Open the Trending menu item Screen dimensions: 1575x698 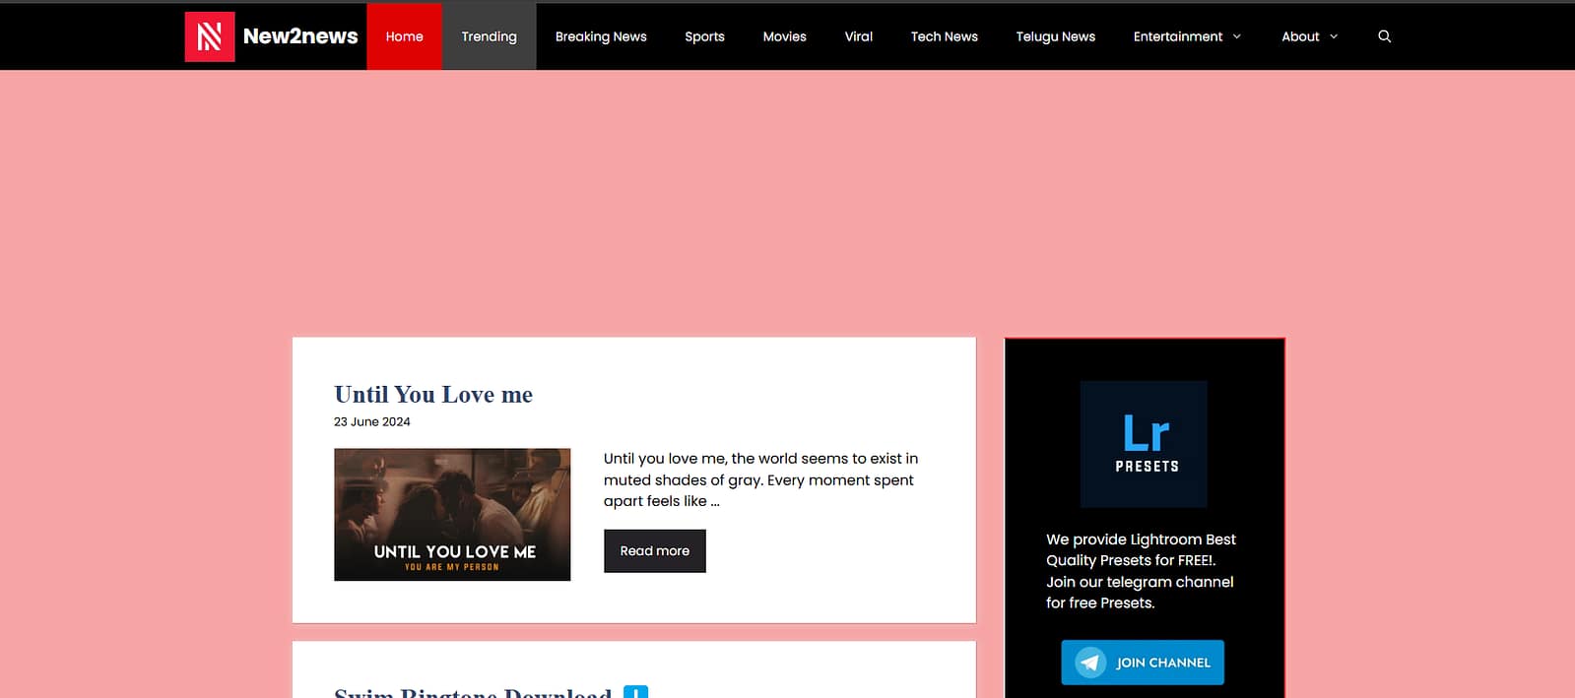[489, 36]
